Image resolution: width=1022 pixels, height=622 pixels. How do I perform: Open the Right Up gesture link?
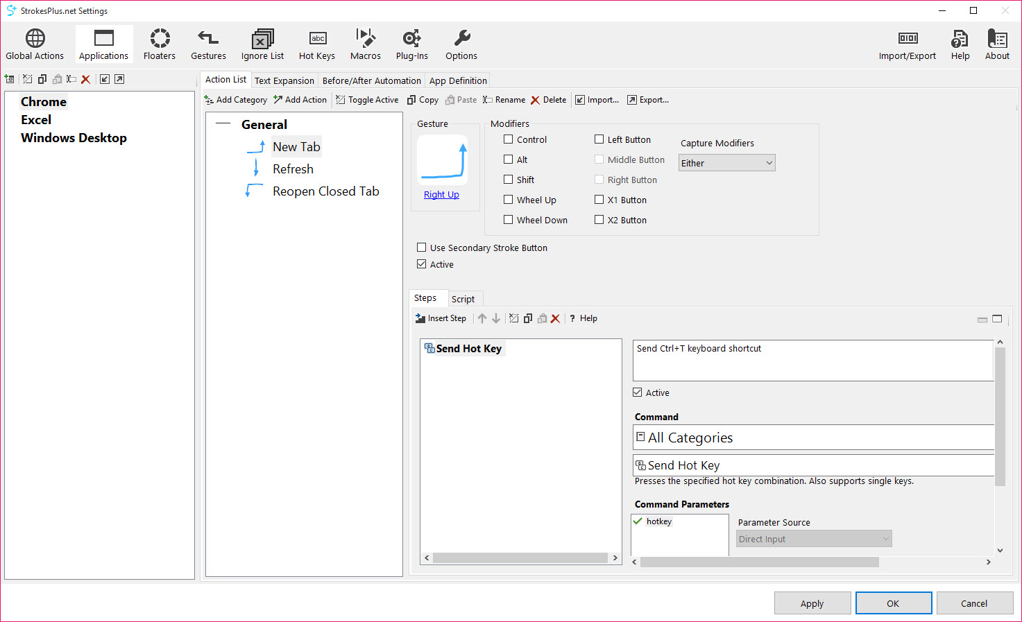click(x=441, y=194)
